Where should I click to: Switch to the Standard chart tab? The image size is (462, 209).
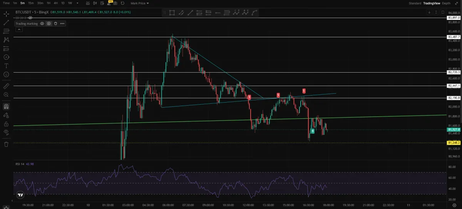(415, 3)
